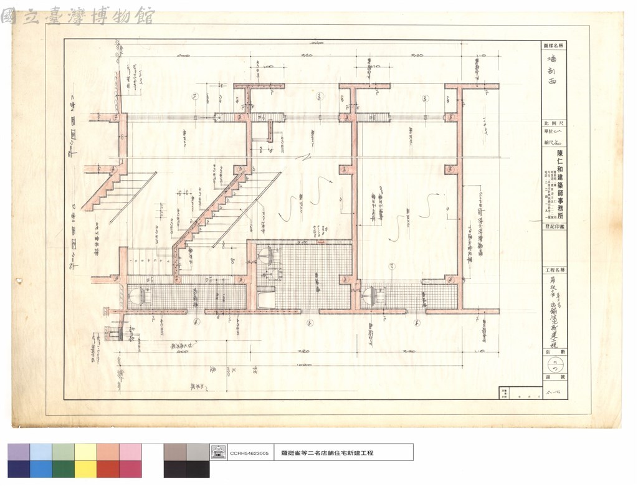
Task: Click the museum building logo icon
Action: coord(219,452)
